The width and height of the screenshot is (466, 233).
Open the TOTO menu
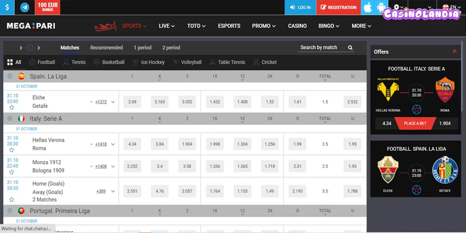pyautogui.click(x=196, y=26)
